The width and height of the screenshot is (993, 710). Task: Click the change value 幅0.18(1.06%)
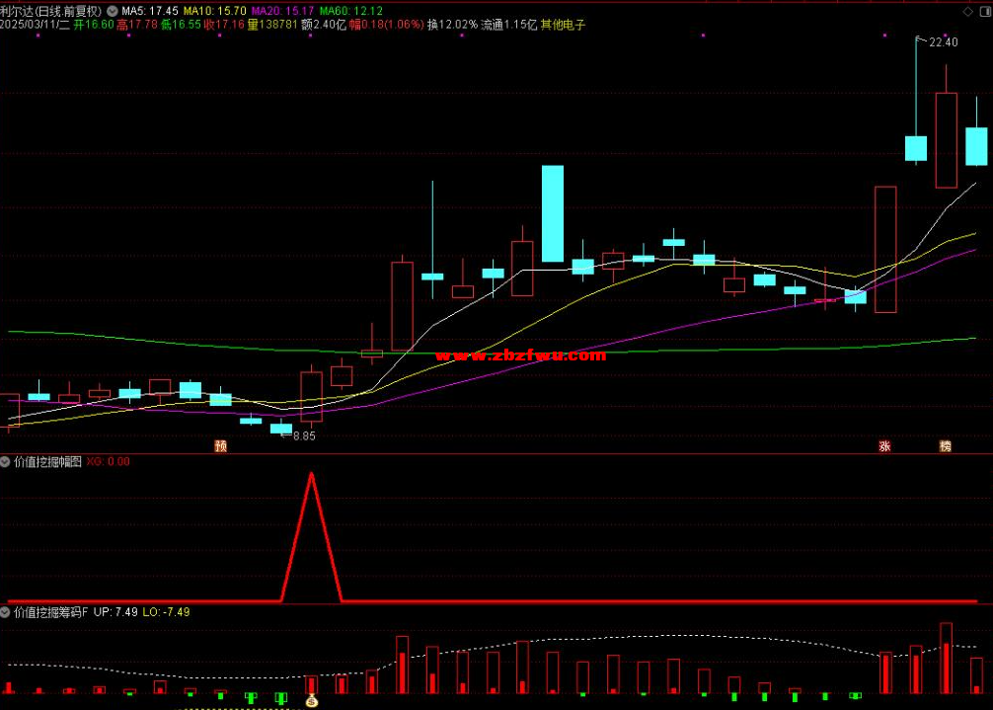coord(386,25)
